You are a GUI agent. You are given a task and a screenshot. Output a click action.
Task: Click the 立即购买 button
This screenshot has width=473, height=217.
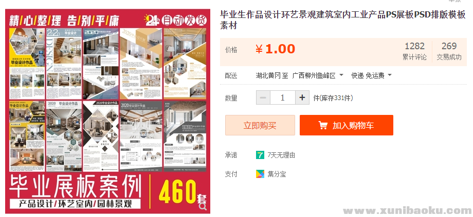tap(260, 125)
